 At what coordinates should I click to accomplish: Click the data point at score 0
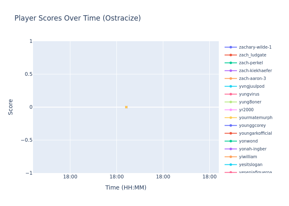126,107
